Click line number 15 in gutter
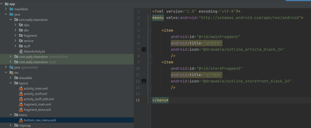The height and width of the screenshot is (128, 311). pos(138,100)
